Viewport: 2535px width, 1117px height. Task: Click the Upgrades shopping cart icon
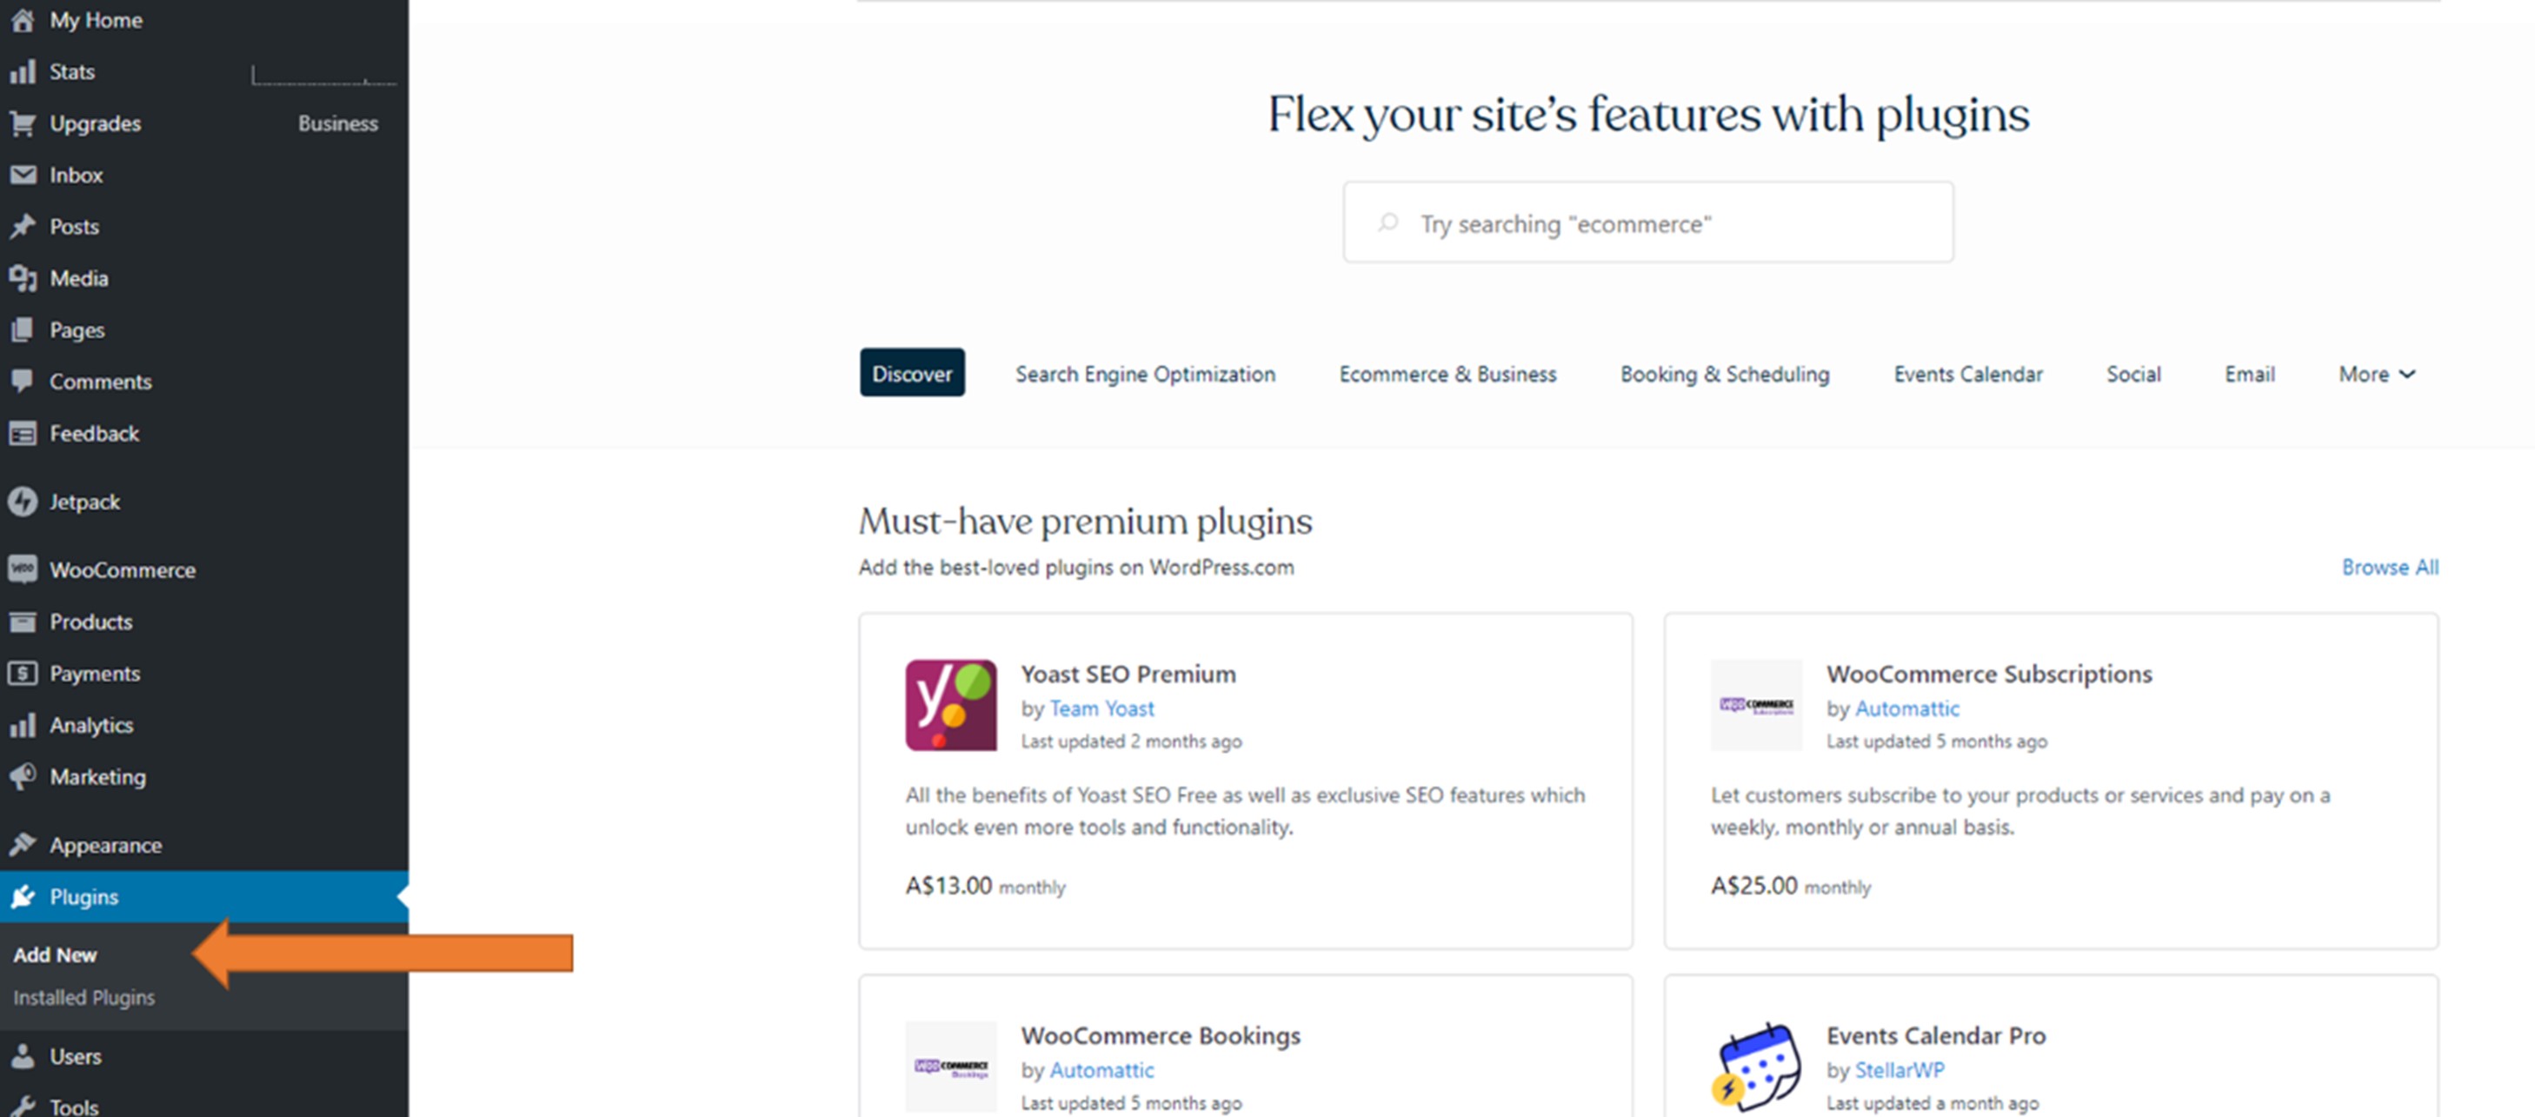(x=23, y=124)
